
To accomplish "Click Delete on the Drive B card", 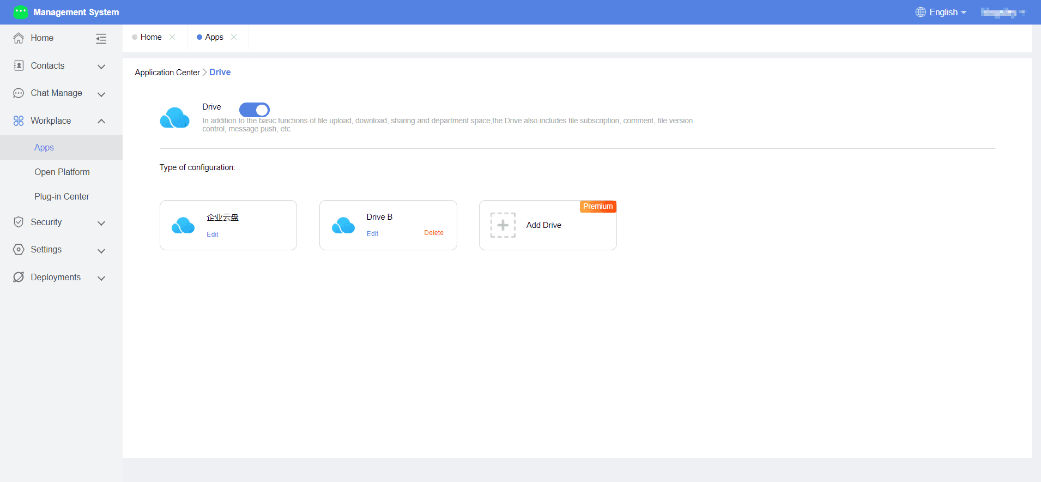I will click(x=434, y=233).
